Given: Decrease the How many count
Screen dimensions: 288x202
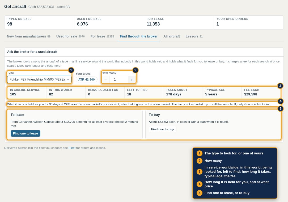Looking at the screenshot, I should click(105, 79).
